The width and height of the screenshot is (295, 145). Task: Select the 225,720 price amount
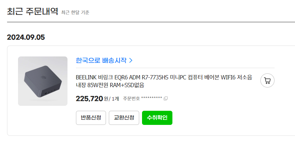coord(89,99)
